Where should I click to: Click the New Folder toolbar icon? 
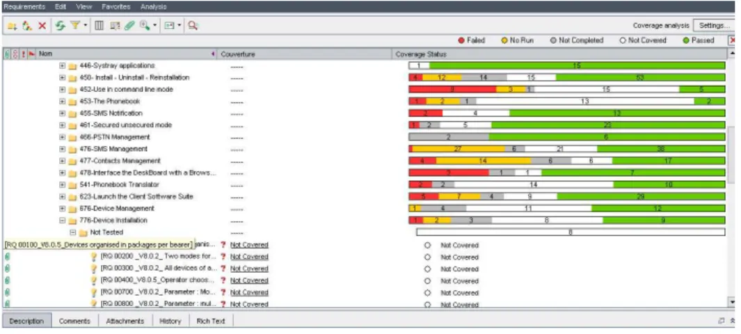coord(13,26)
